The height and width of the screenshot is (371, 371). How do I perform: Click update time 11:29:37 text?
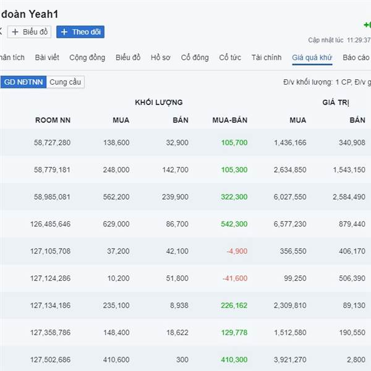tap(359, 40)
